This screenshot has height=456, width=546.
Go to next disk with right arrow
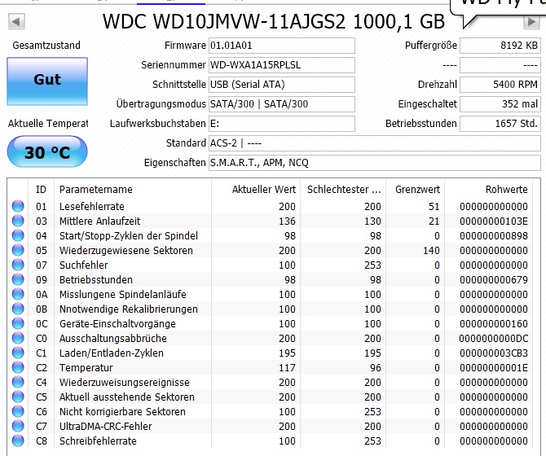531,22
